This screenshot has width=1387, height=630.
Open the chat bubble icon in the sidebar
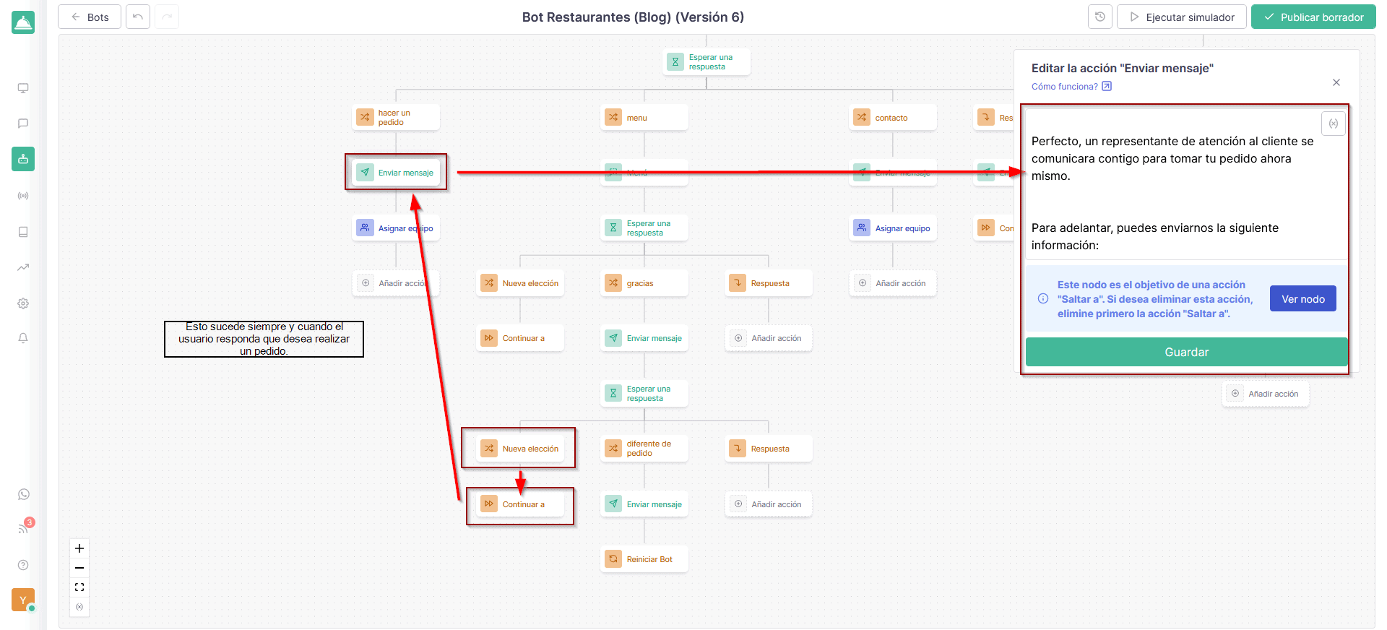coord(23,124)
